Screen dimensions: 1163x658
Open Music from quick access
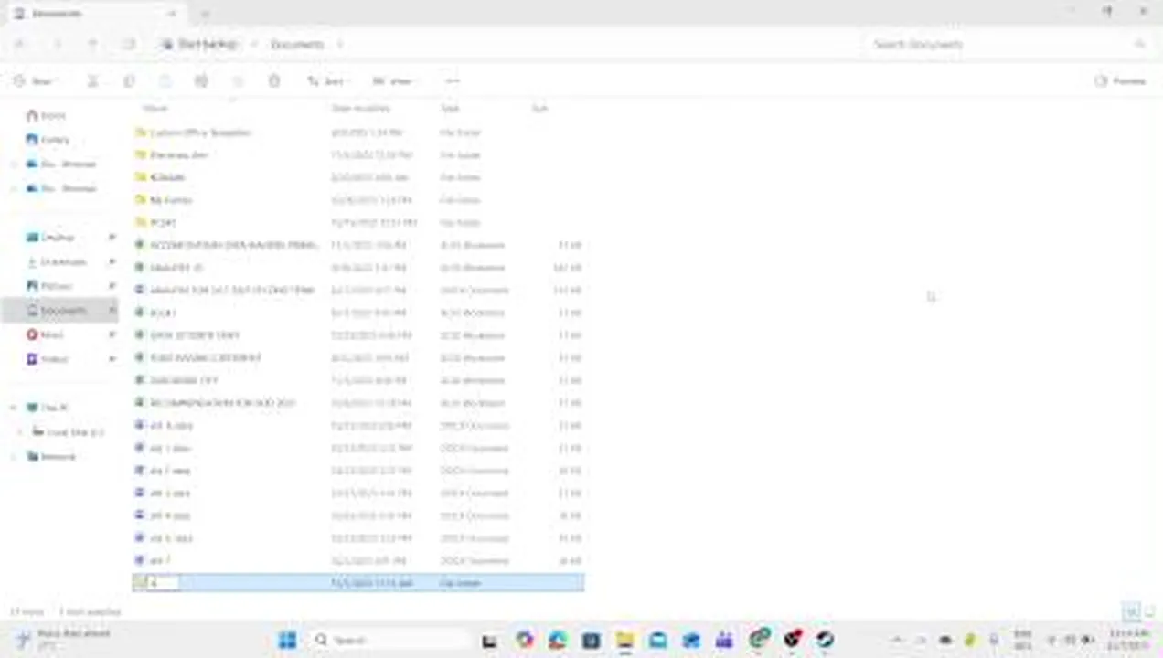(x=46, y=334)
